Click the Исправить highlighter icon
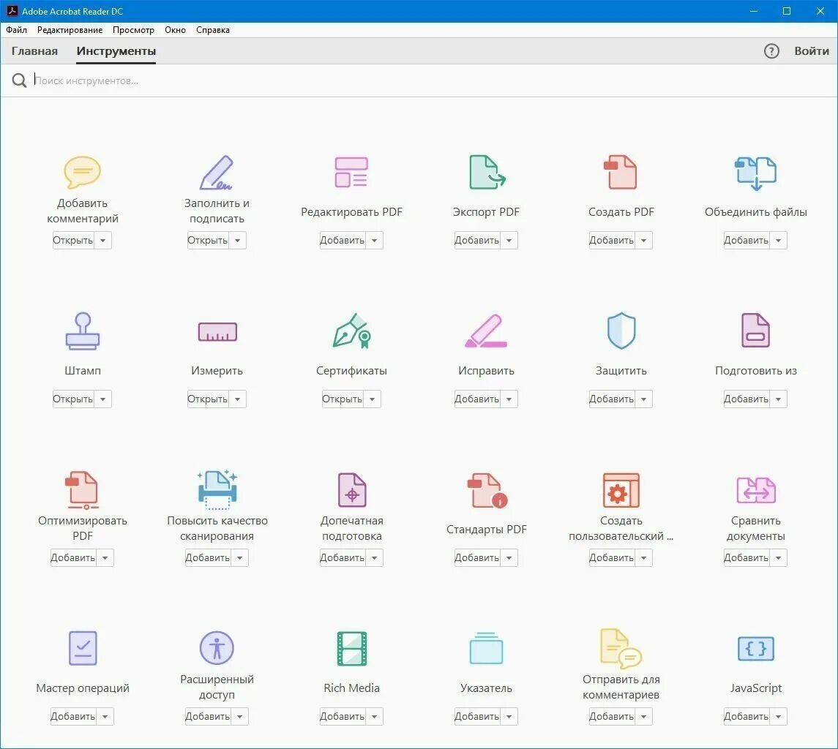The height and width of the screenshot is (749, 838). coord(486,331)
